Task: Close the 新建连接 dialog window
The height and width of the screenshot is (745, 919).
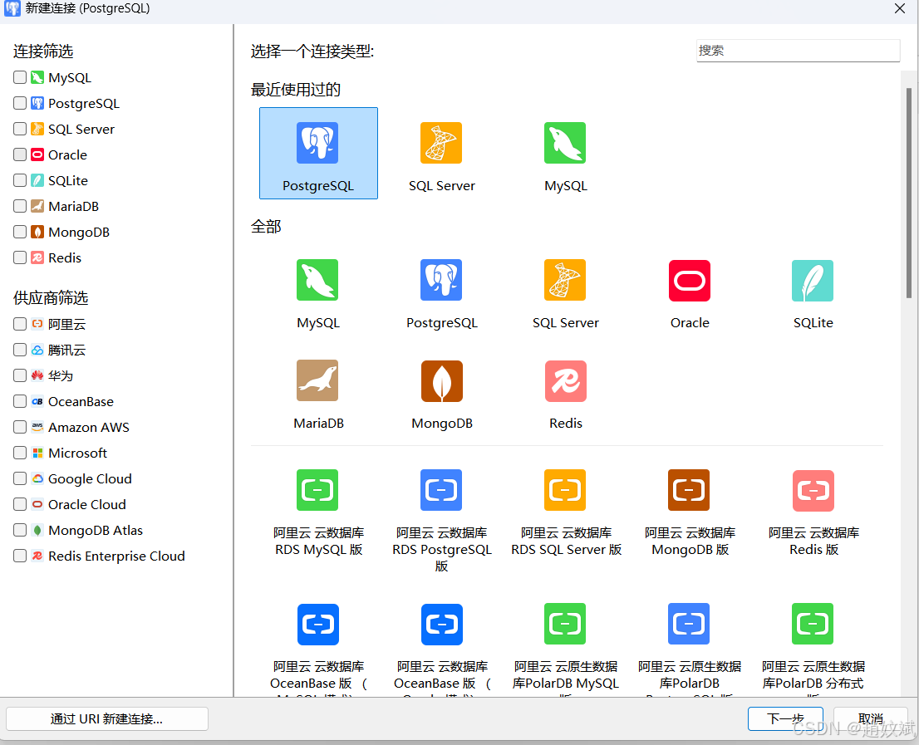Action: tap(900, 9)
